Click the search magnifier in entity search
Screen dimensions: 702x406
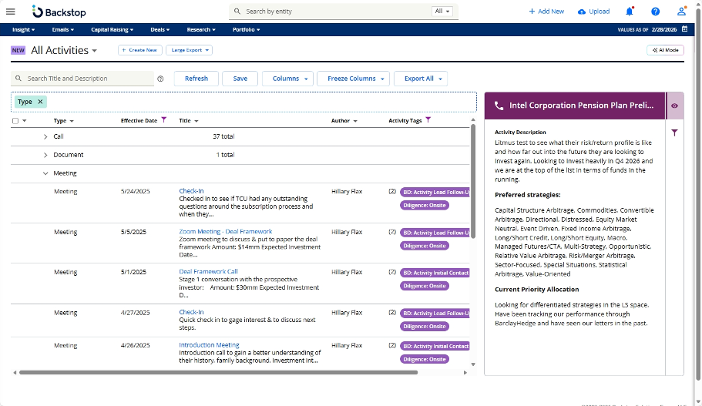pos(237,12)
